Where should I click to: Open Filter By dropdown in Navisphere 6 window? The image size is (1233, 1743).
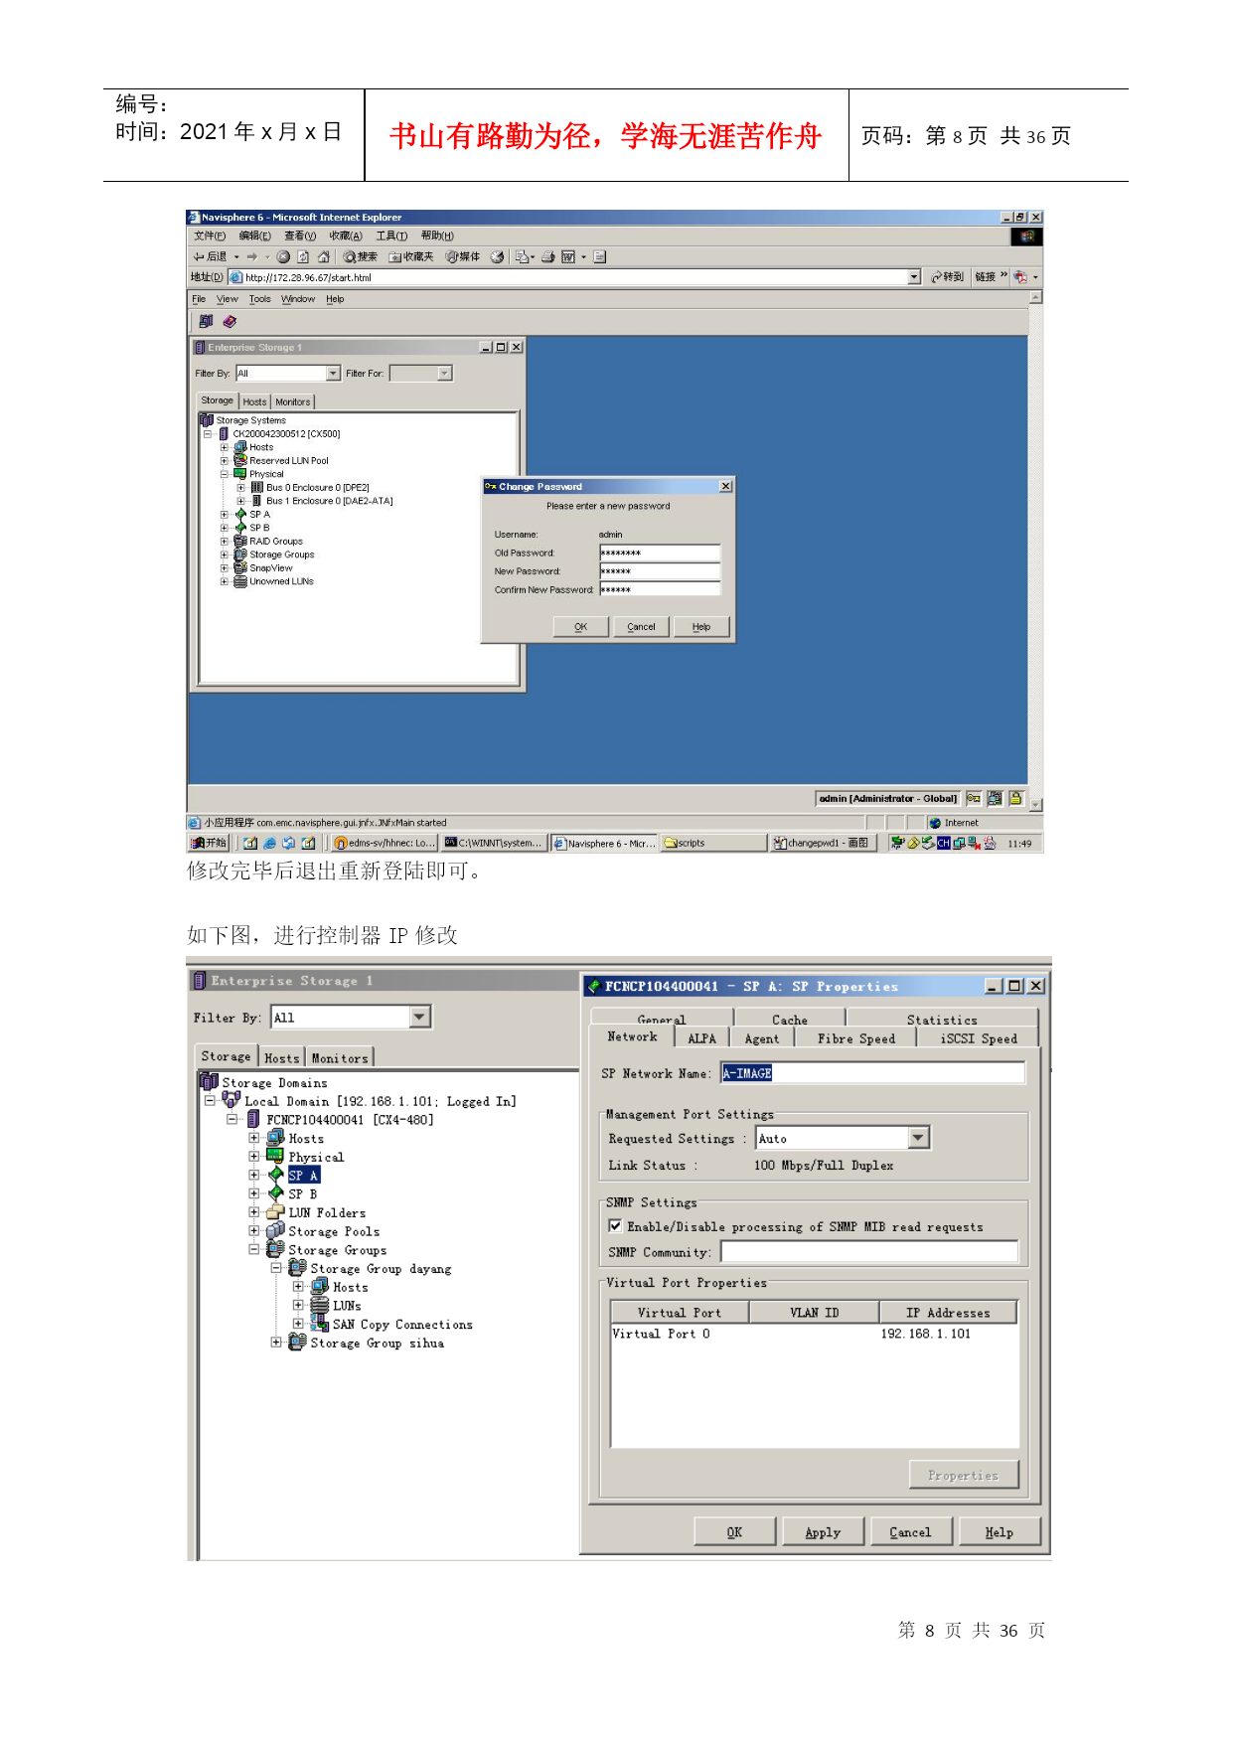tap(333, 373)
